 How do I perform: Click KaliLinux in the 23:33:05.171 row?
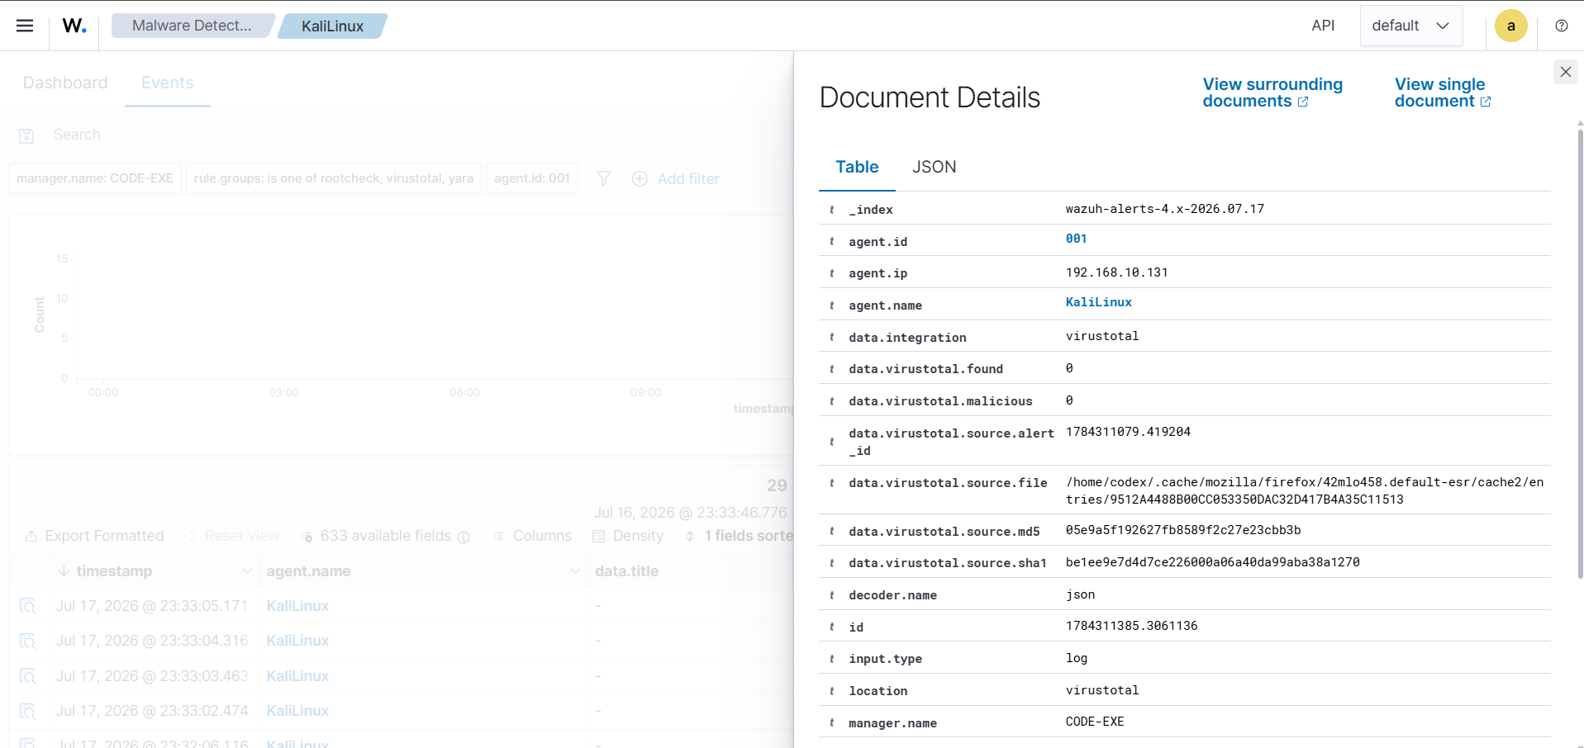297,606
